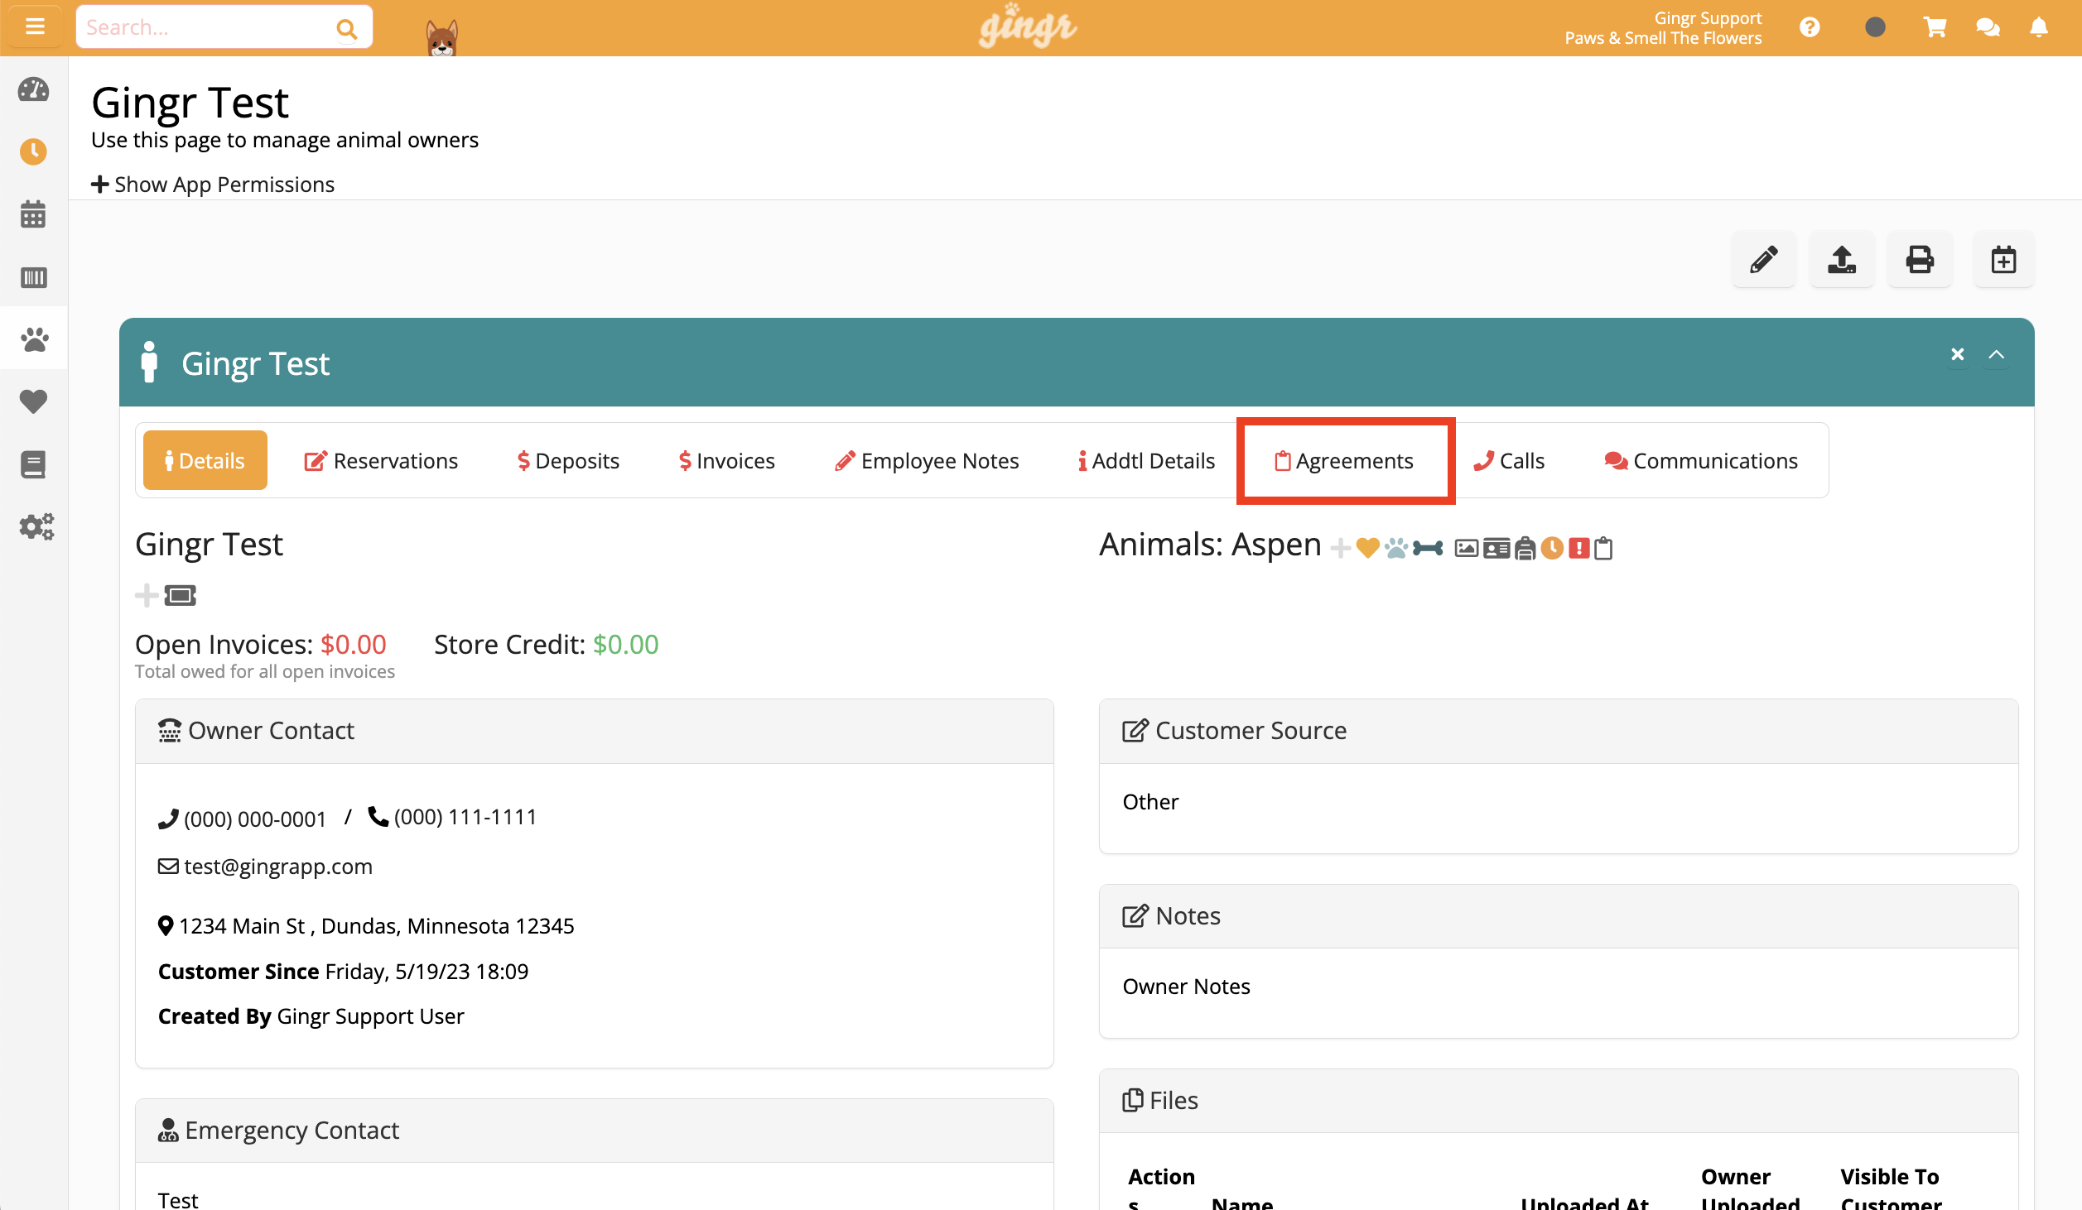Click the Notes section edit icon

coord(1135,916)
